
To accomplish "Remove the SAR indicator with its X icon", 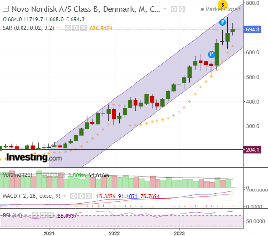I will coord(84,28).
